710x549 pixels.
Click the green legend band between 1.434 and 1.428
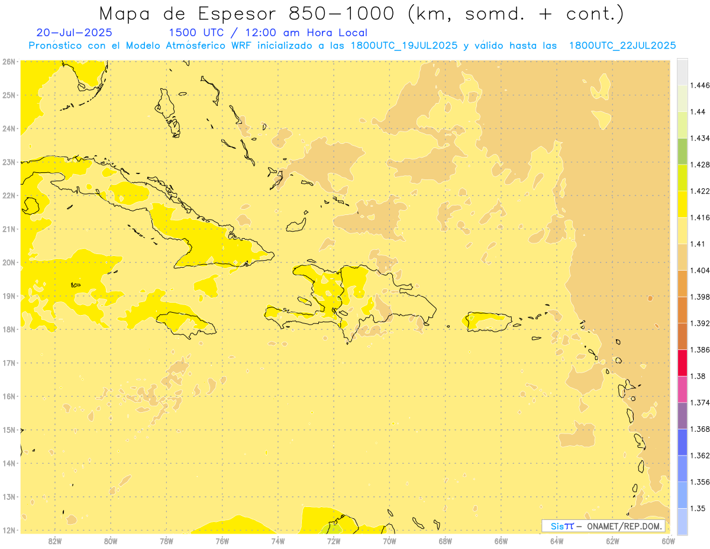[x=682, y=151]
